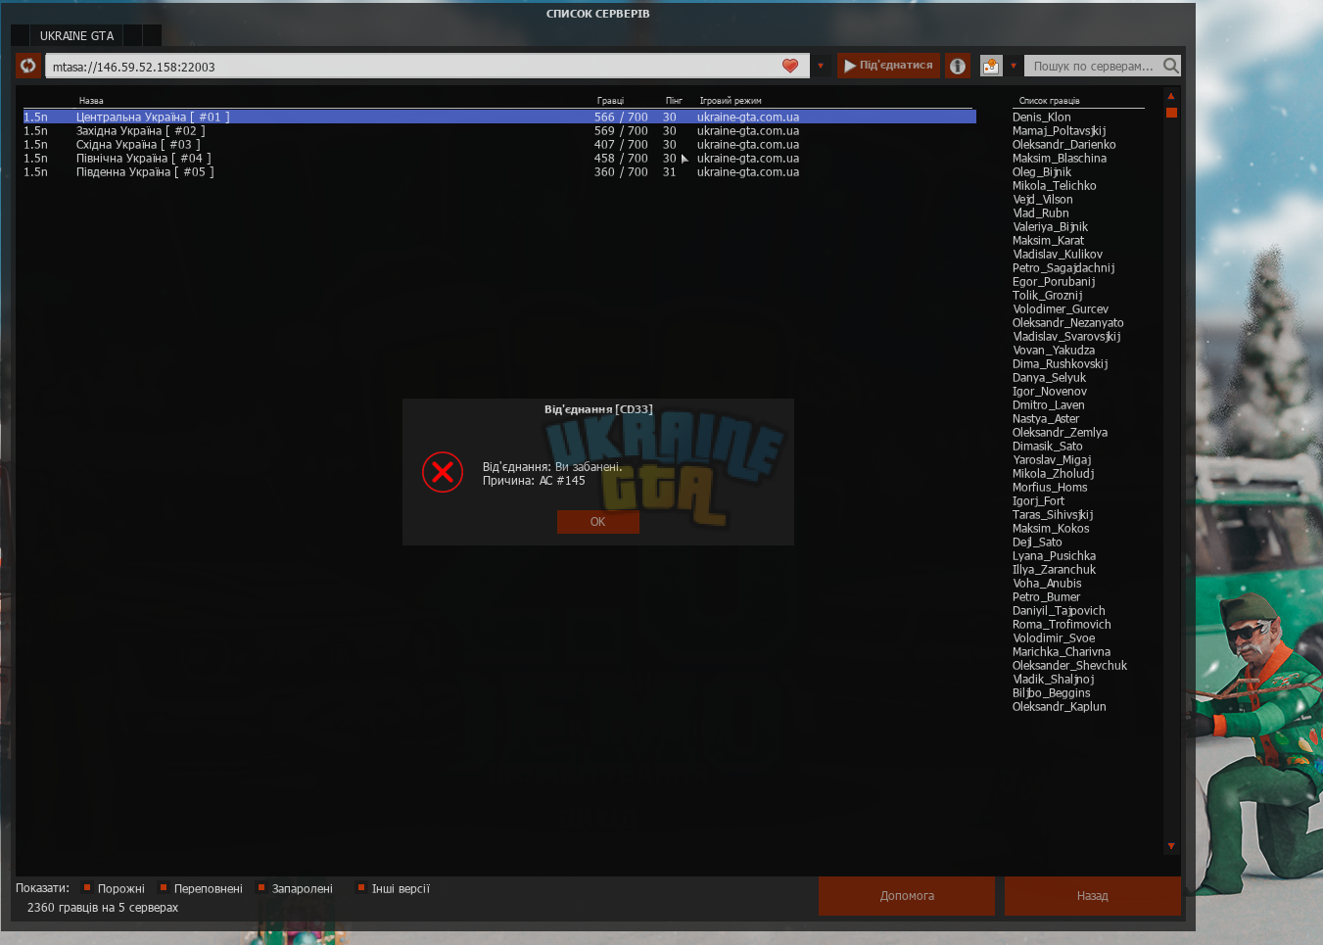Select player Oleksander_Shevchuk
1323x945 pixels.
coord(1069,665)
